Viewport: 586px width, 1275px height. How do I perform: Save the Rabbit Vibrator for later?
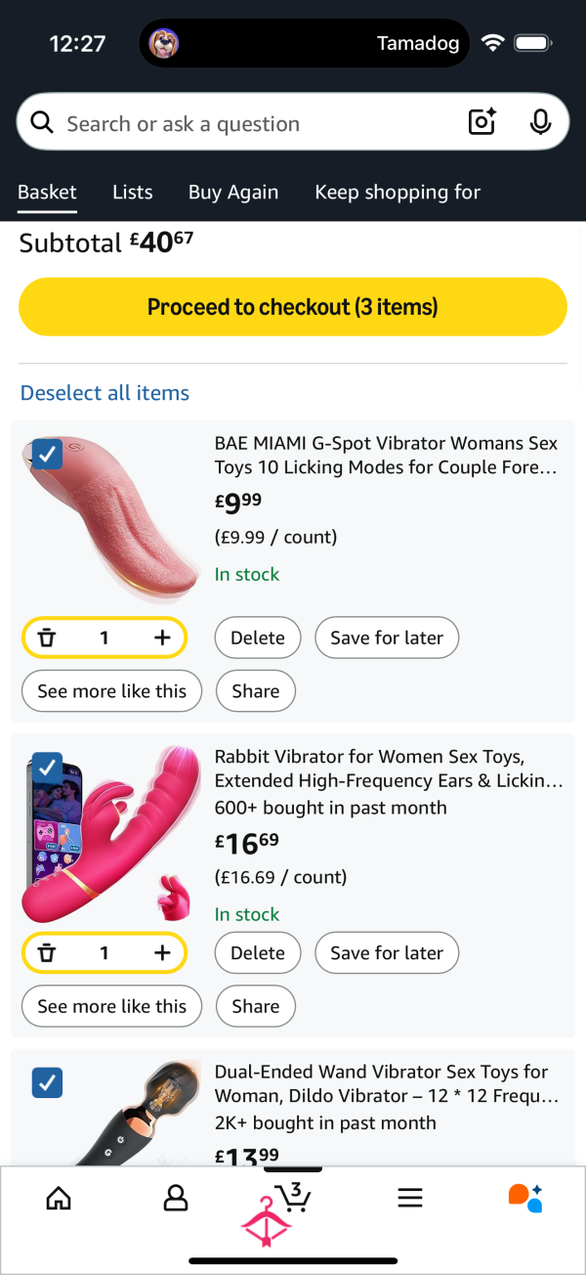[x=387, y=952]
